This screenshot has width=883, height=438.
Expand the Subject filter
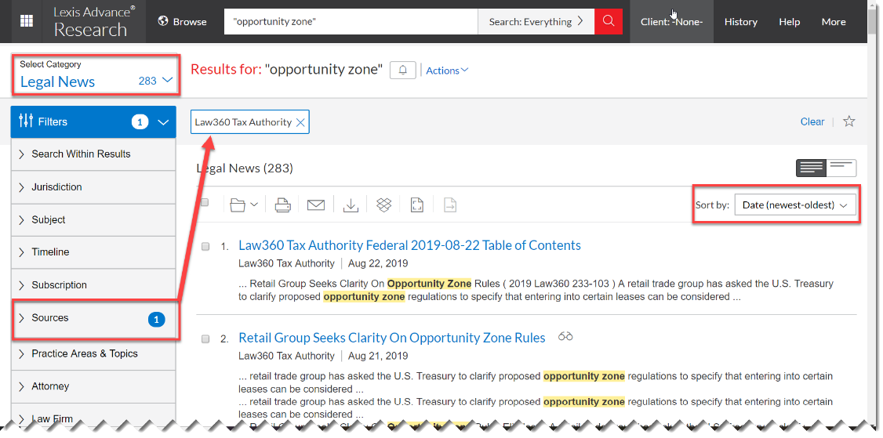(93, 219)
